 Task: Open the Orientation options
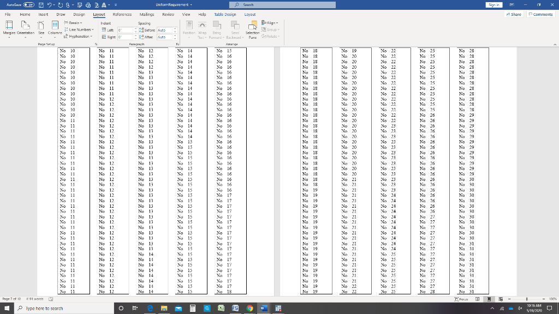(25, 29)
